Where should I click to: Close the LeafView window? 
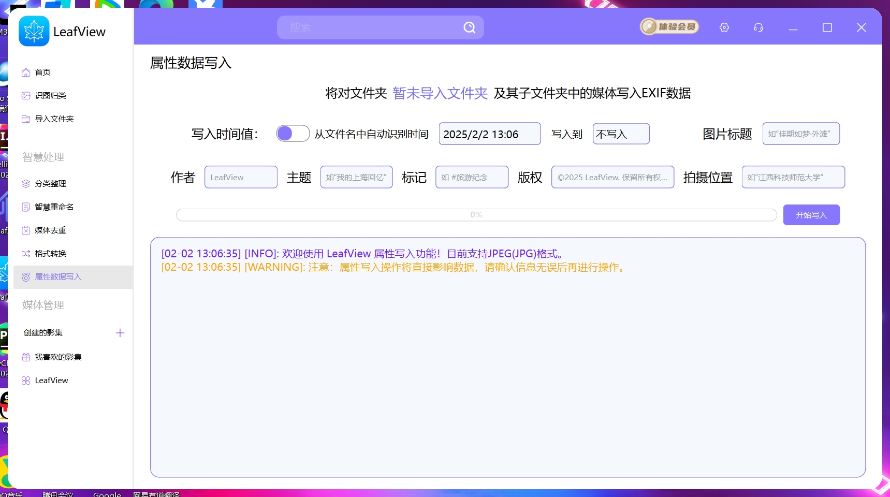click(862, 27)
